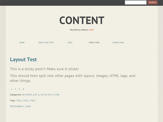The width and height of the screenshot is (163, 122).
Task: View the CAT B category
Action: [x=43, y=95]
